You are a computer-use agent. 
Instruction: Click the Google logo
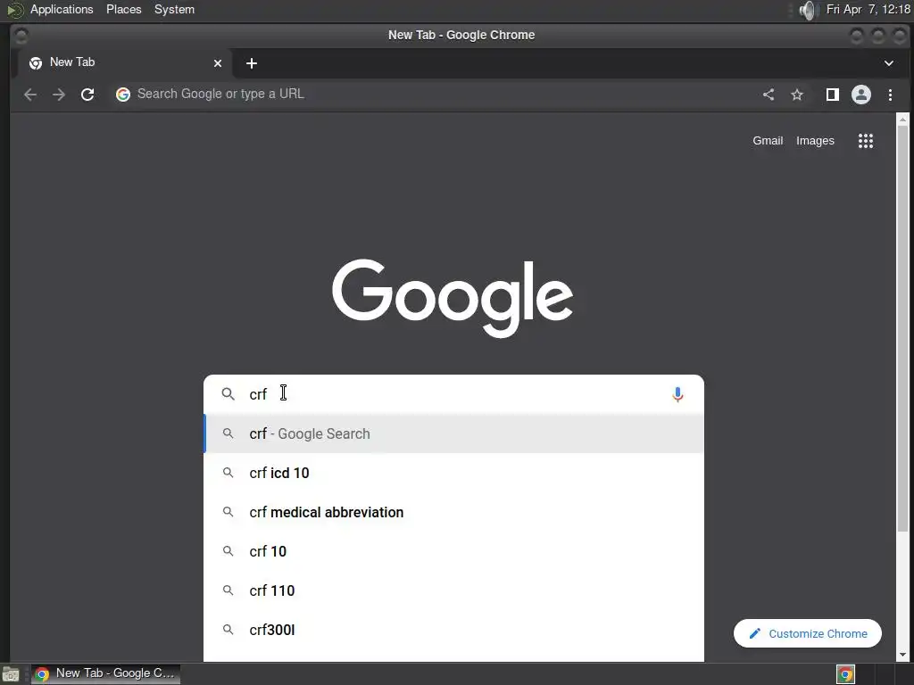pos(453,298)
